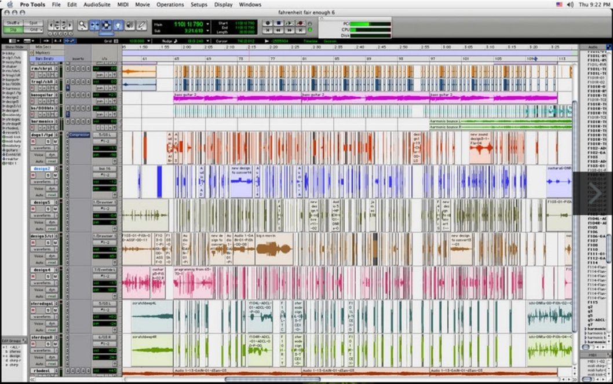Open the design5 automation mode selector (read)
Image resolution: width=613 pixels, height=384 pixels.
click(x=52, y=229)
